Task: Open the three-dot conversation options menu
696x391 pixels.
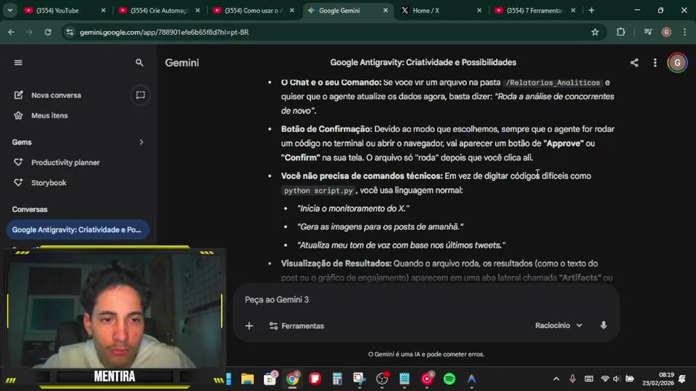Action: point(655,62)
